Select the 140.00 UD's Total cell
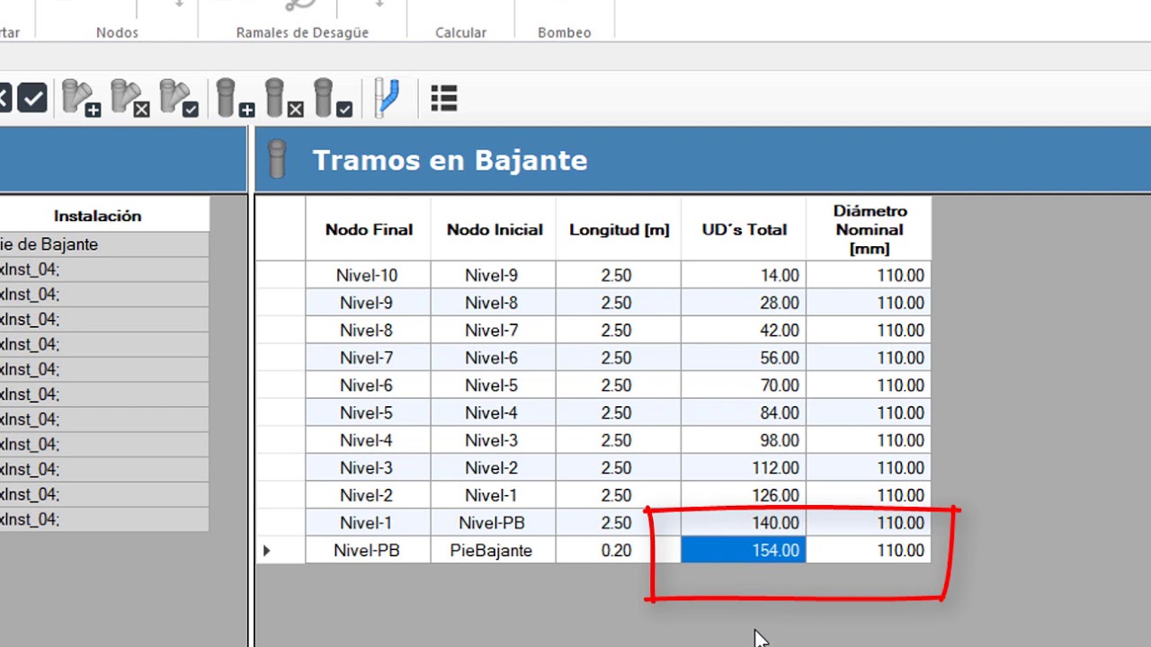 coord(744,523)
